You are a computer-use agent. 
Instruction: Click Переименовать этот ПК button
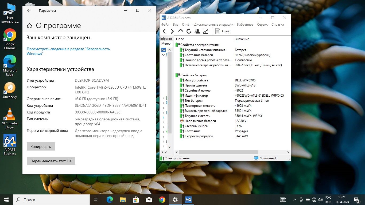(51, 161)
